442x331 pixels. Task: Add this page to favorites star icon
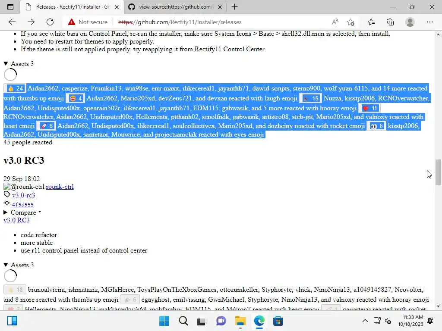(x=350, y=22)
